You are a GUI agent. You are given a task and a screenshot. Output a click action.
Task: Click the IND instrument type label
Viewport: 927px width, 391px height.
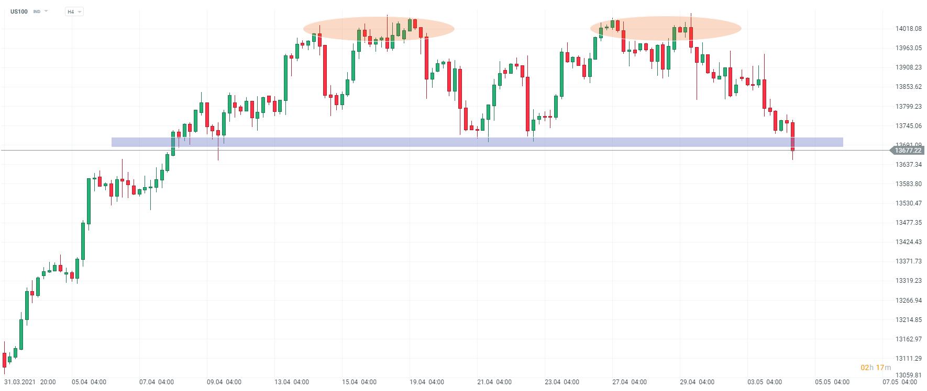click(37, 11)
